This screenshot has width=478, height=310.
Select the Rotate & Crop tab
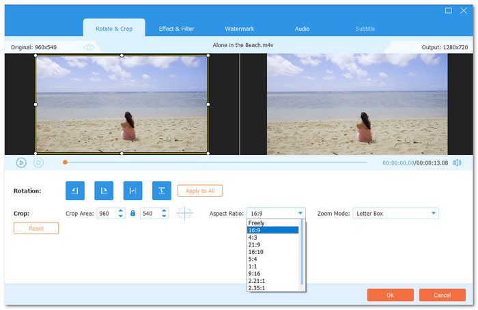[114, 29]
